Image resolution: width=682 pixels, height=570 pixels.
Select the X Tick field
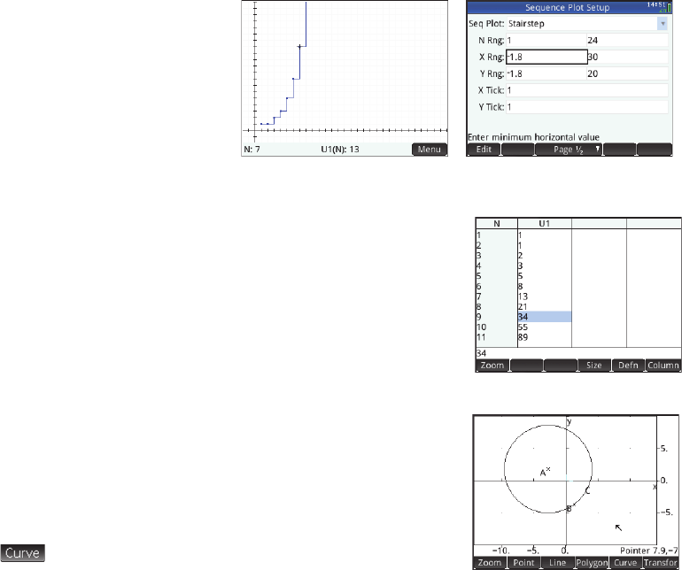tap(587, 90)
